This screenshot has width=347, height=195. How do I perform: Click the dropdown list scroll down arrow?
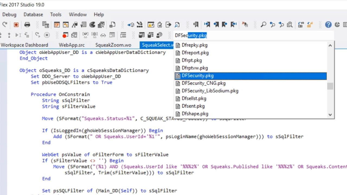[330, 115]
